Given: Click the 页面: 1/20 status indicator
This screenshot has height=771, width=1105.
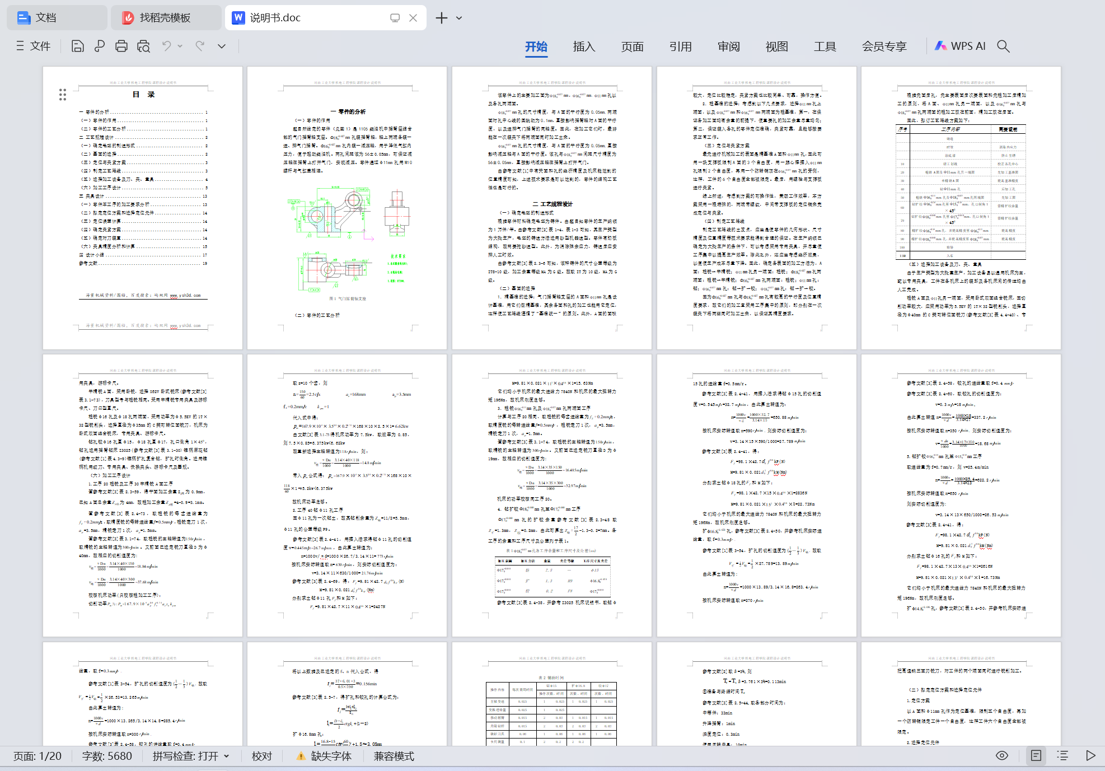Looking at the screenshot, I should point(38,756).
